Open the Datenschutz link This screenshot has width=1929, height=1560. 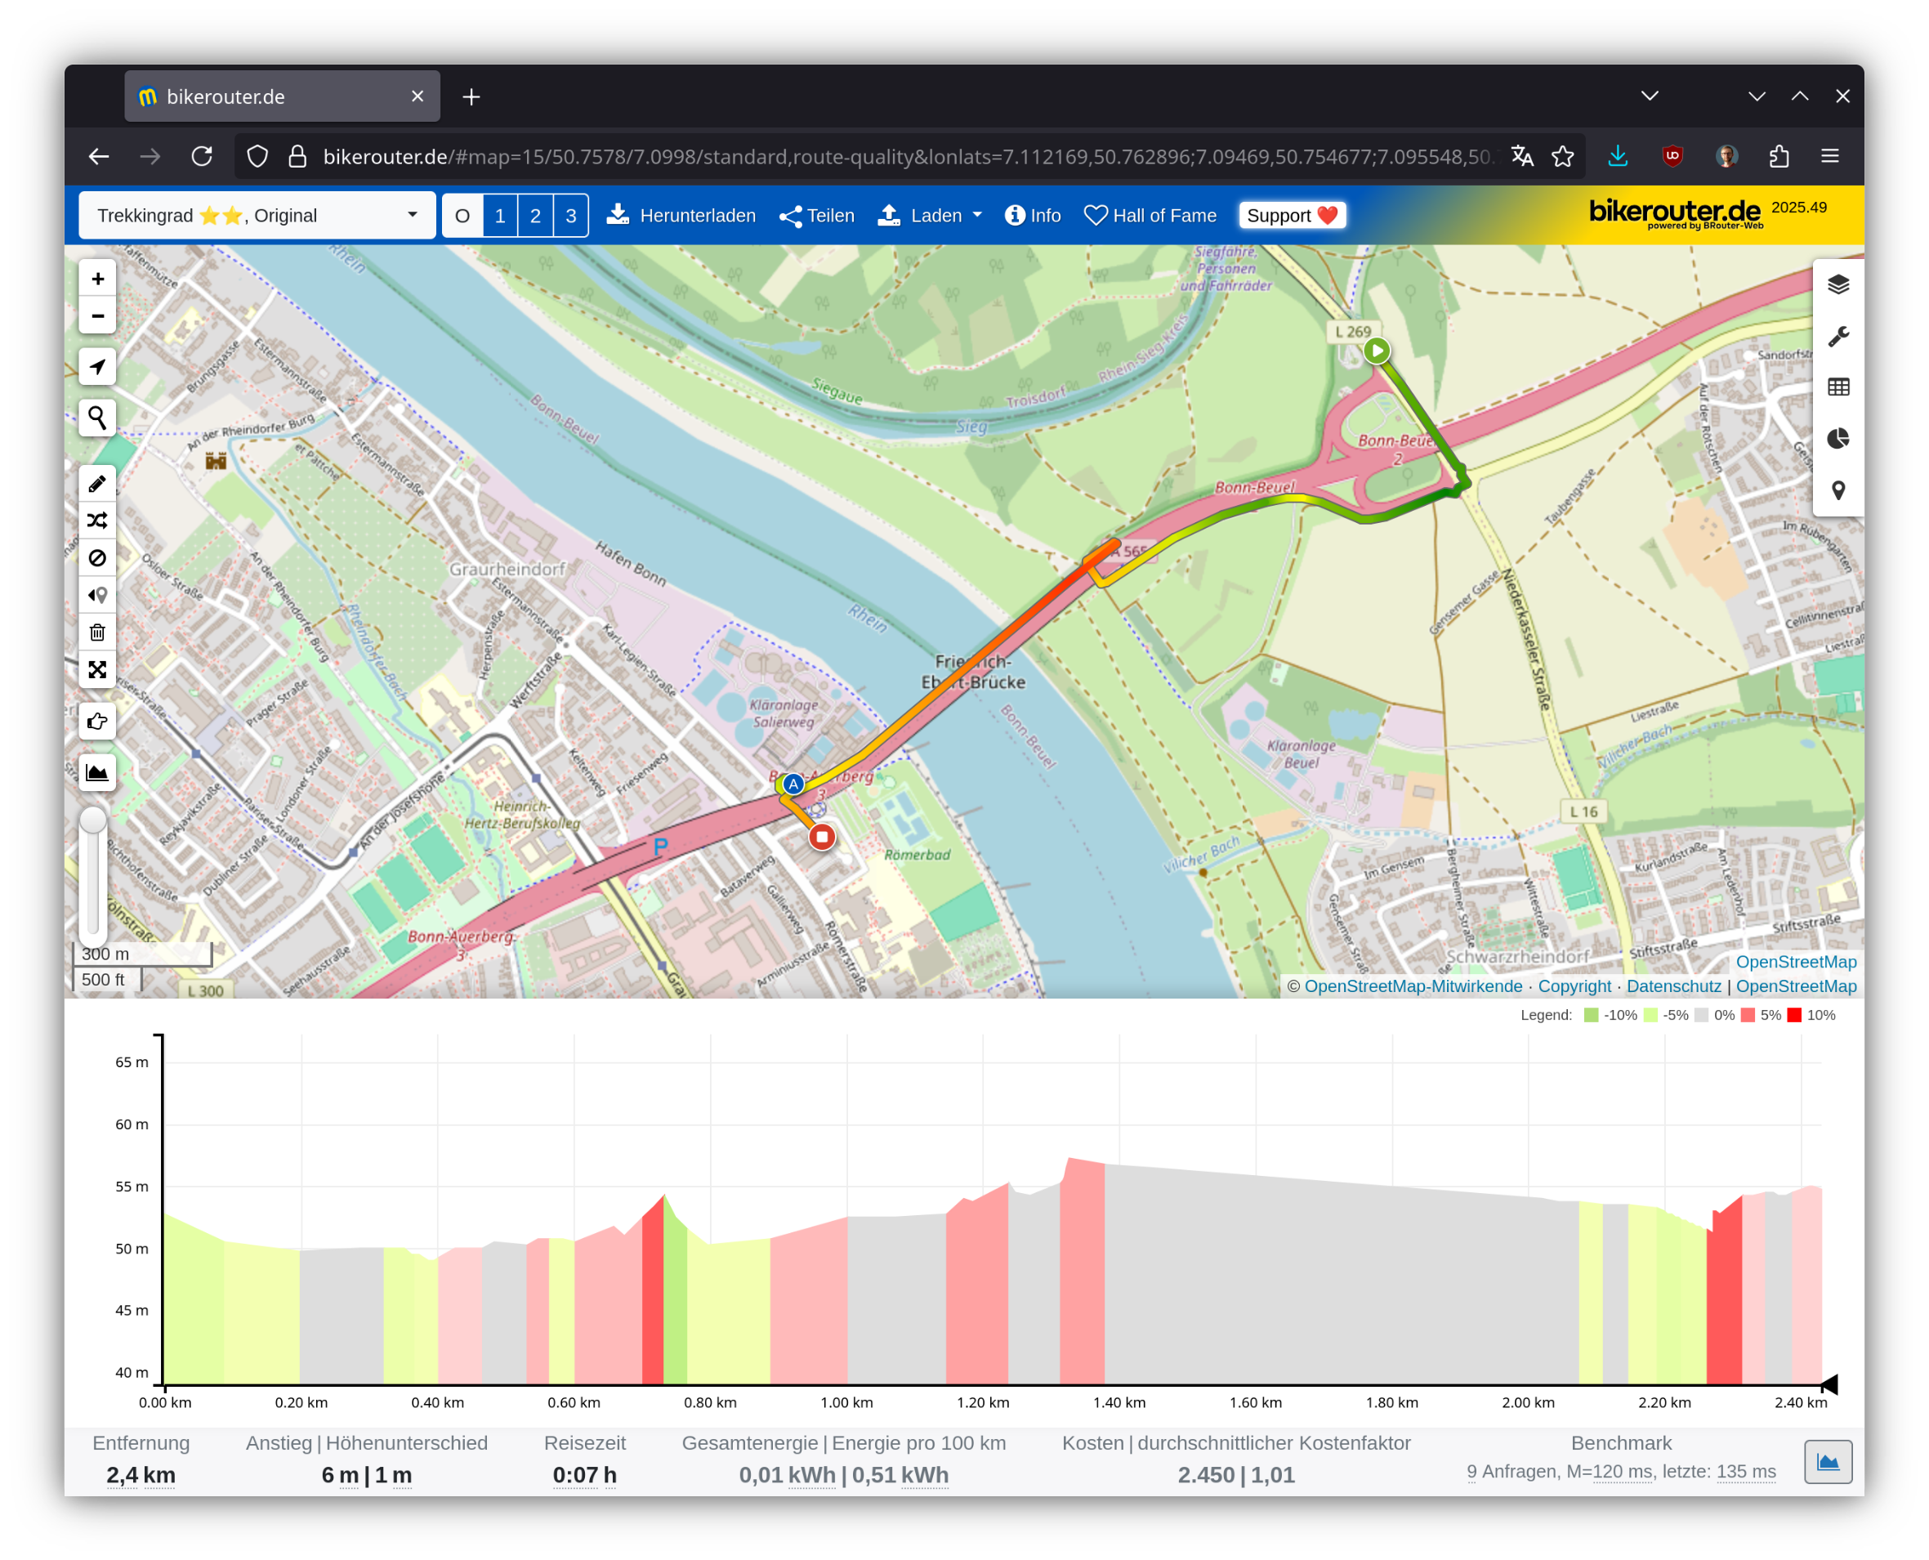pyautogui.click(x=1674, y=986)
